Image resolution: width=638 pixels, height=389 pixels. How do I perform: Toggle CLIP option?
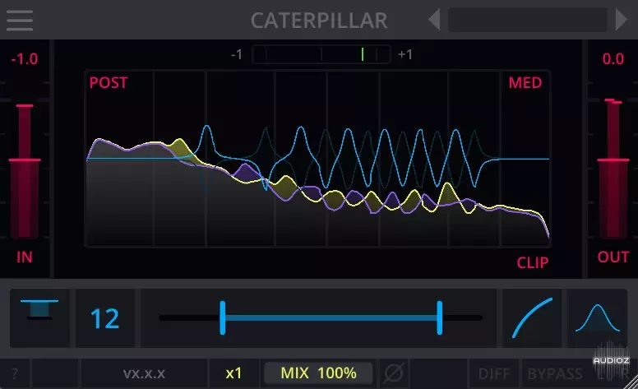tap(533, 262)
